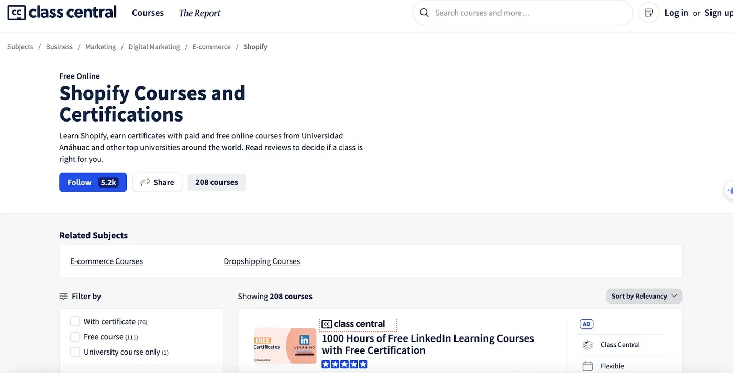Open The Report menu item
This screenshot has height=373, width=733.
[199, 13]
